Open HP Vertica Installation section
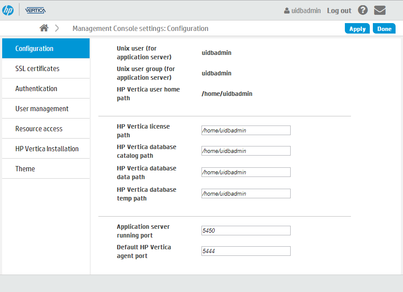The image size is (403, 292). click(46, 149)
